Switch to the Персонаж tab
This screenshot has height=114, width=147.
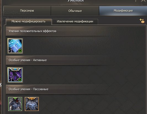click(x=27, y=11)
